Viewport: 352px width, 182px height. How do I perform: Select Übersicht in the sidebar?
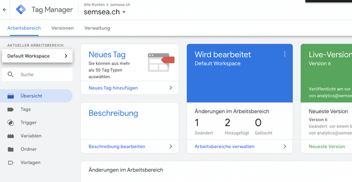36,96
